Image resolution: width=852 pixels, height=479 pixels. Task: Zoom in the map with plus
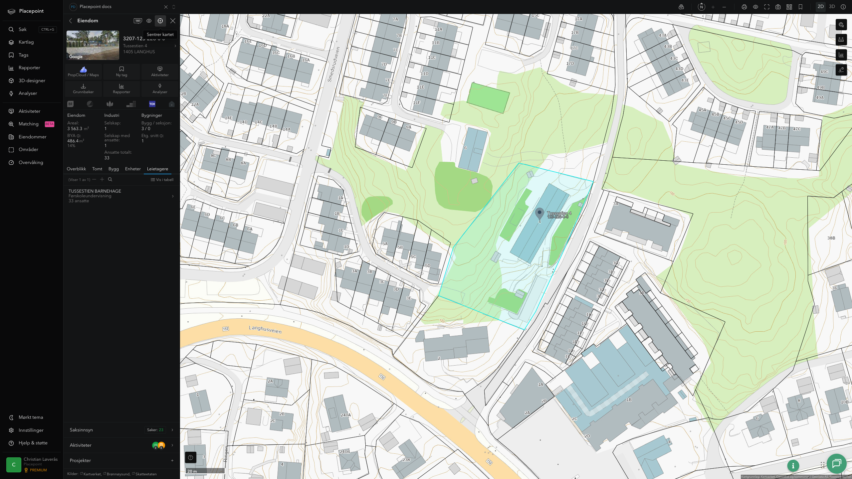[x=713, y=7]
